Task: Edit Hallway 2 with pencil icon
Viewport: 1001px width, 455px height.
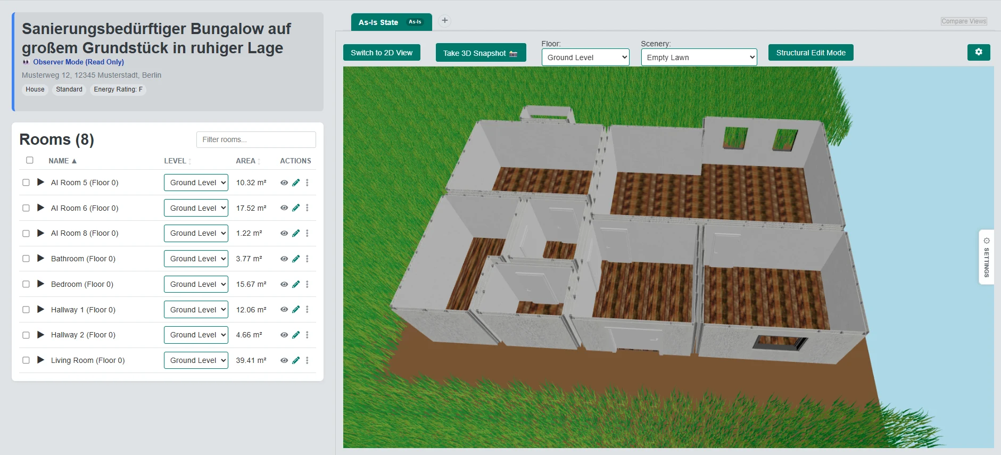Action: click(296, 335)
